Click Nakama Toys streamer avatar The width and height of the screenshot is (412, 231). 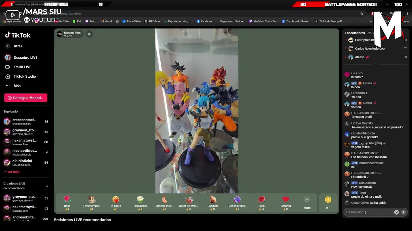click(60, 34)
